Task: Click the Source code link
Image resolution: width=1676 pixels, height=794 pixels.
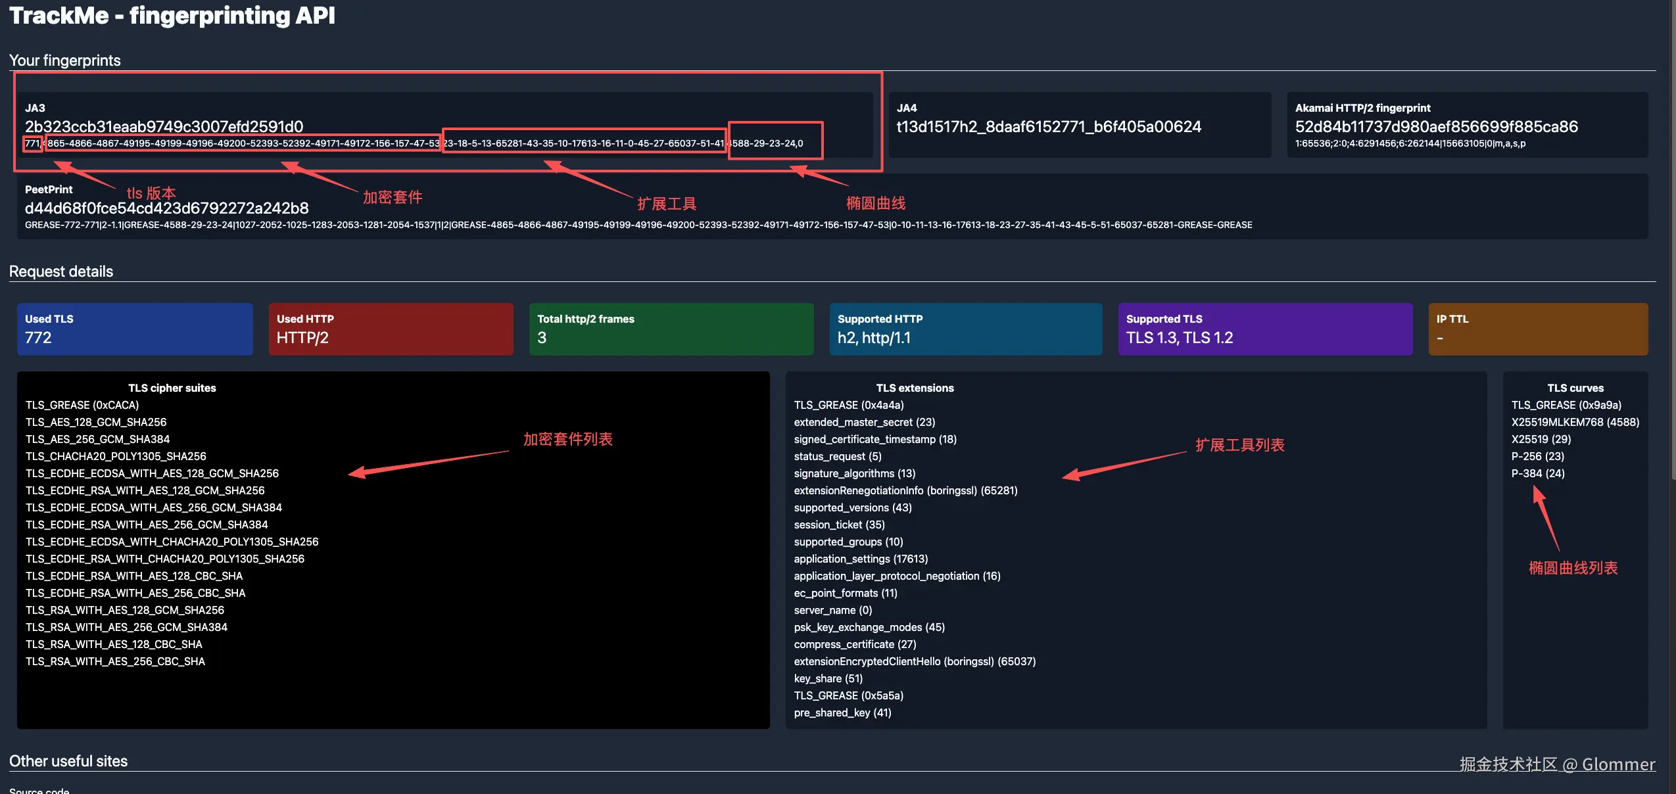Action: [x=39, y=790]
